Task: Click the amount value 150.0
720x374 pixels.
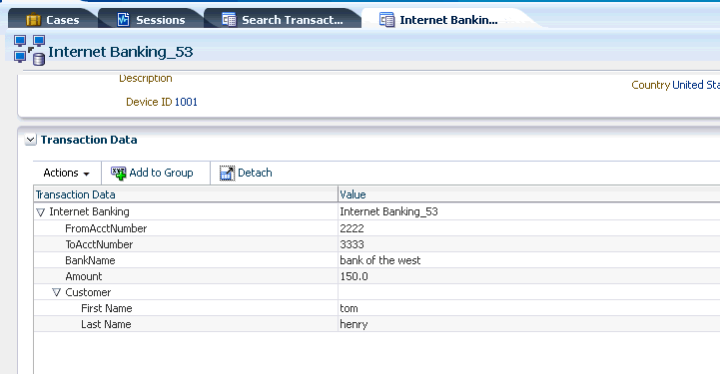Action: tap(355, 276)
